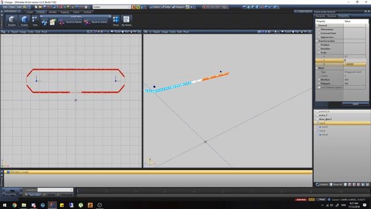371x209 pixels.
Task: Collapse the Mesh property group
Action: (317, 68)
